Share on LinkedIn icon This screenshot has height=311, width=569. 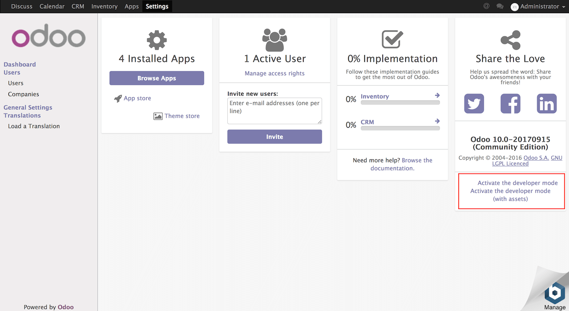[x=547, y=104]
